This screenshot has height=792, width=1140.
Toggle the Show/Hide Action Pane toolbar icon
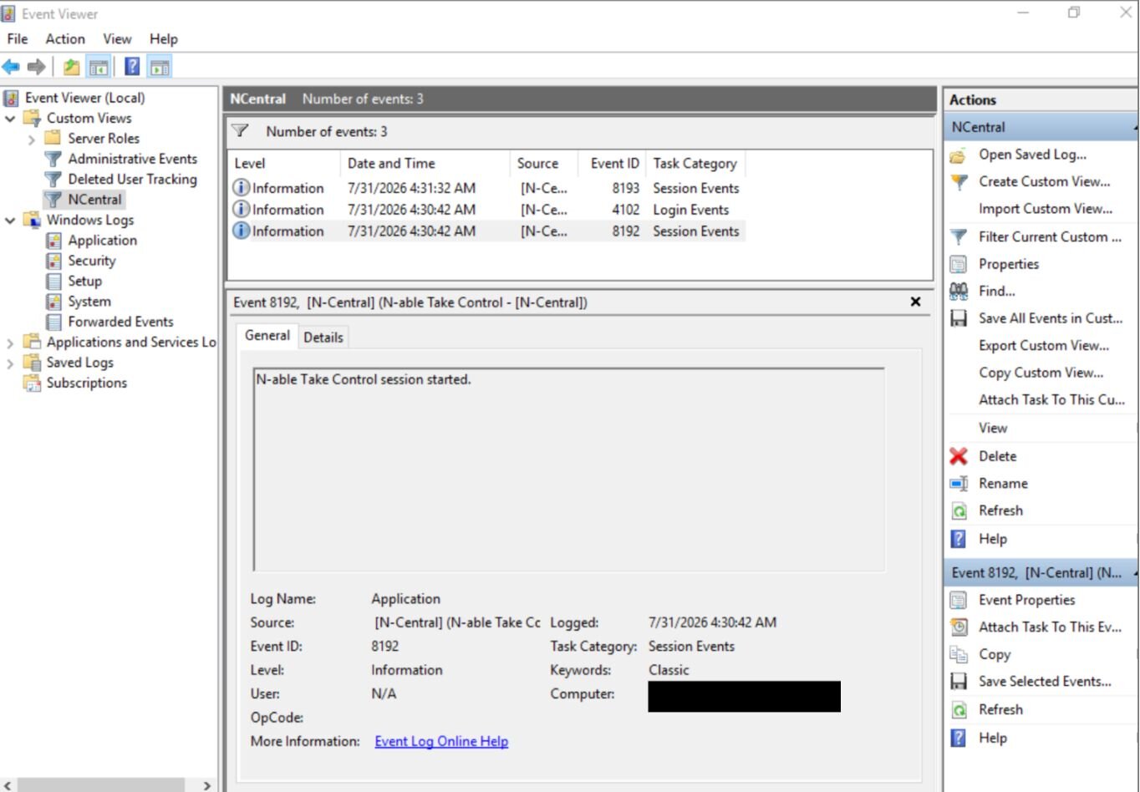(x=160, y=67)
